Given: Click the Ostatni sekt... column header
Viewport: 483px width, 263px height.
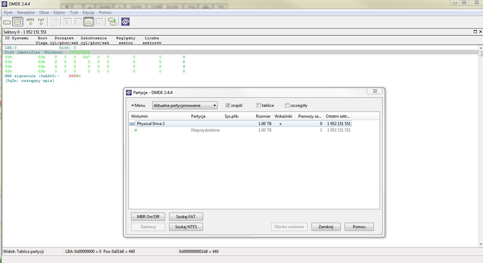Looking at the screenshot, I should pyautogui.click(x=338, y=116).
